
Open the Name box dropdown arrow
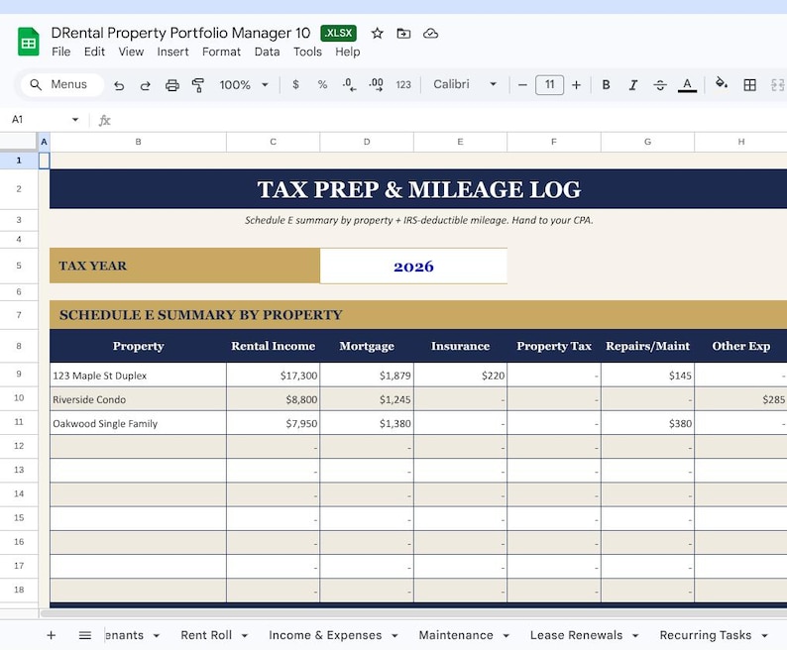tap(75, 120)
